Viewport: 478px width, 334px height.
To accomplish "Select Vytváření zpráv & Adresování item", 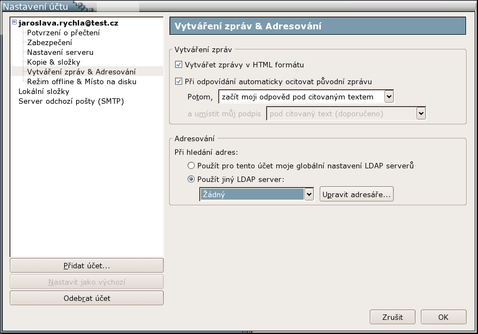I will coord(81,72).
